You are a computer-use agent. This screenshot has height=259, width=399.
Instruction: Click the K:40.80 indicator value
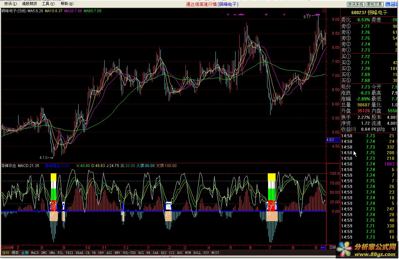[83, 165]
